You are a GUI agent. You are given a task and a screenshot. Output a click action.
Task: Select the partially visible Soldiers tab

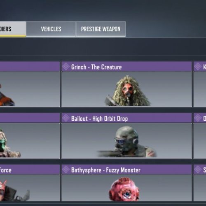click(x=13, y=29)
